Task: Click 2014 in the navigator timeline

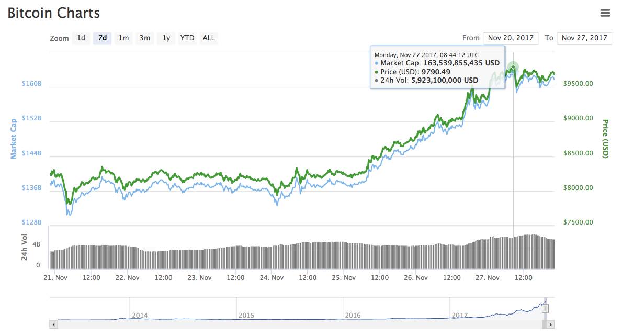Action: click(140, 316)
